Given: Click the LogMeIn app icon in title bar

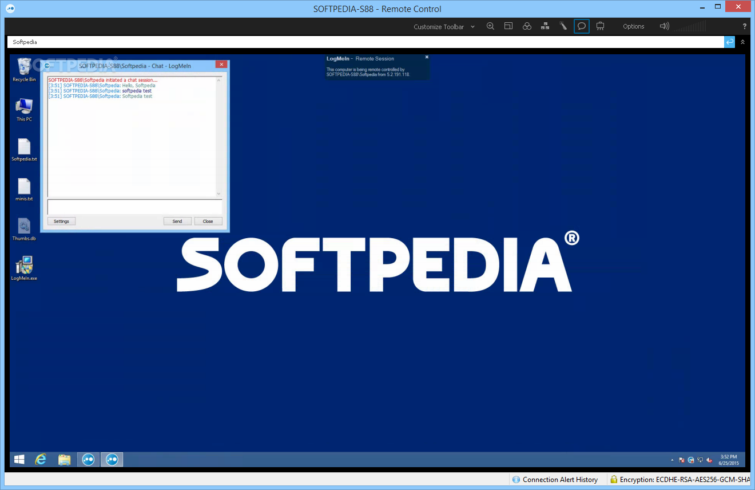Looking at the screenshot, I should click(10, 9).
